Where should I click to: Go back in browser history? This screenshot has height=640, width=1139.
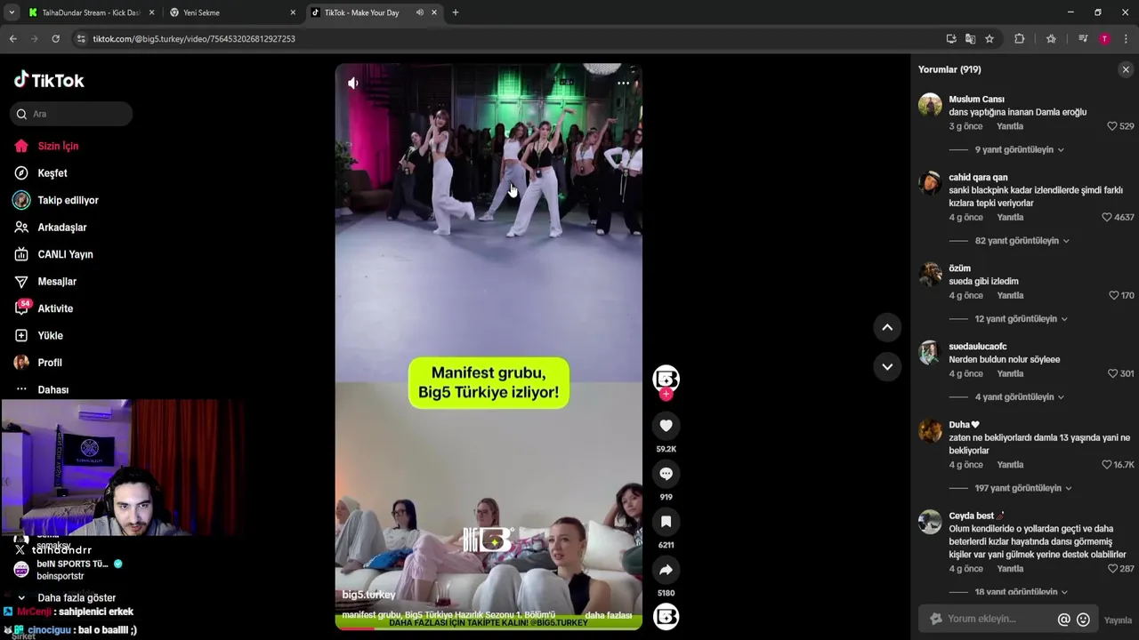pos(12,39)
